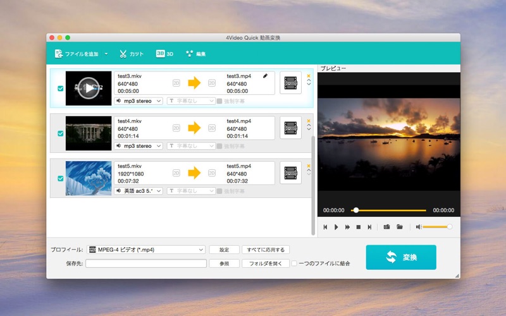Open output format icon for test5.mkv
The image size is (506, 316).
(x=290, y=173)
